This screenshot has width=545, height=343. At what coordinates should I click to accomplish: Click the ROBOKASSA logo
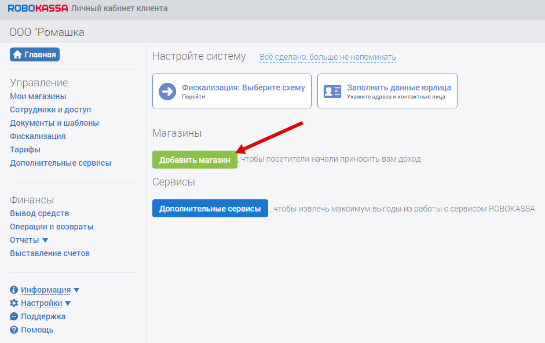(x=38, y=9)
